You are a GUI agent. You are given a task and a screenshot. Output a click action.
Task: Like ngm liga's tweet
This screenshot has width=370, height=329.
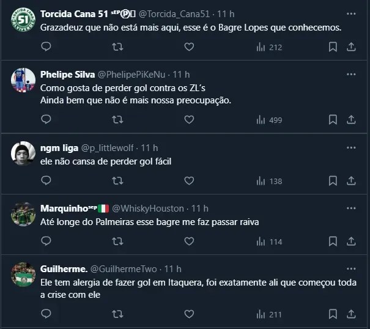(189, 181)
